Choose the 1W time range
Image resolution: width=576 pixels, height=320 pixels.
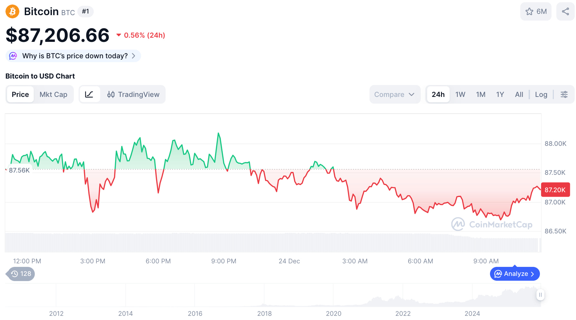pyautogui.click(x=460, y=94)
